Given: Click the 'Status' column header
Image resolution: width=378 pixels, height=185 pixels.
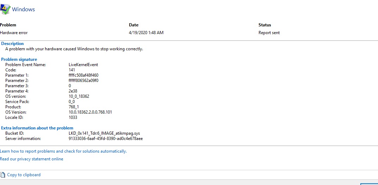Looking at the screenshot, I should tap(265, 25).
